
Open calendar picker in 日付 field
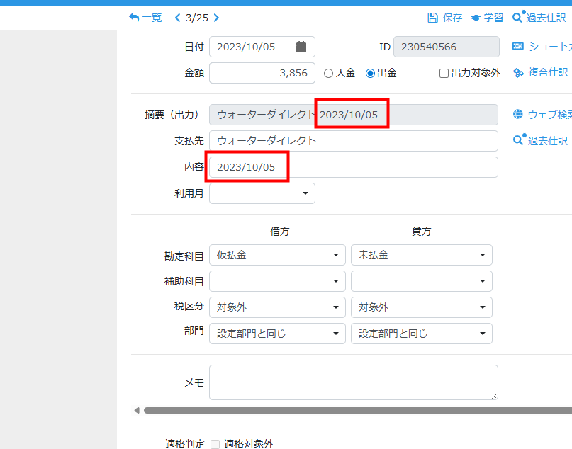pyautogui.click(x=301, y=47)
